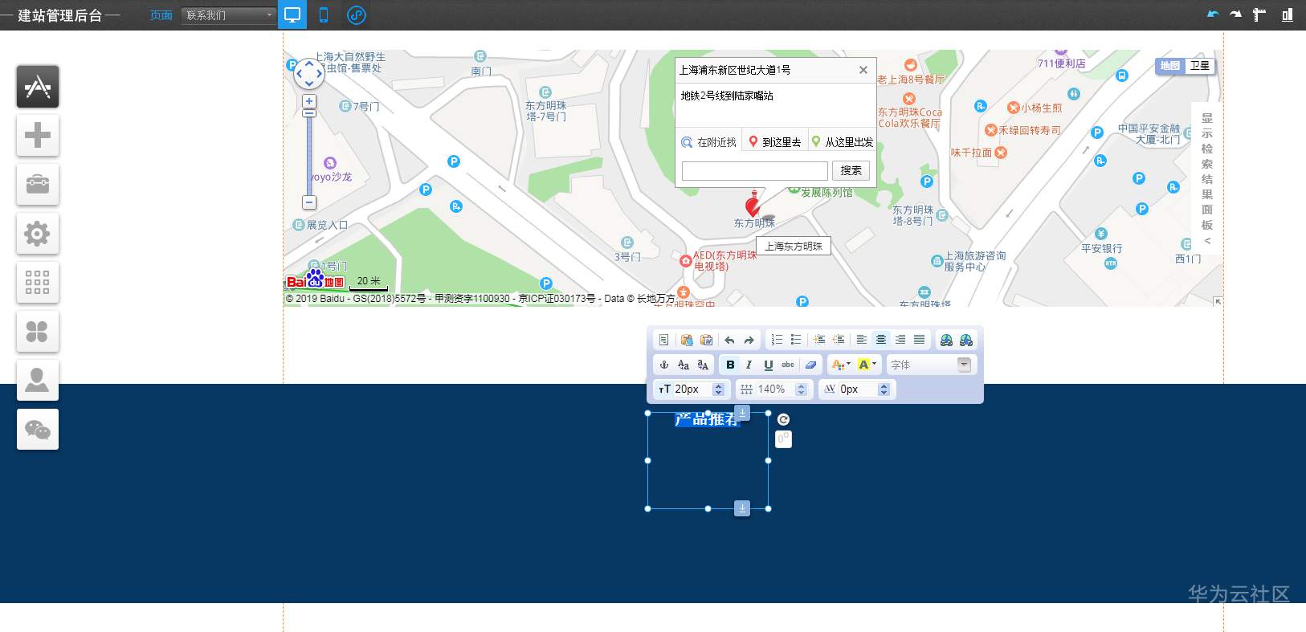This screenshot has width=1306, height=632.
Task: Open the WeChat sidebar button
Action: click(38, 429)
